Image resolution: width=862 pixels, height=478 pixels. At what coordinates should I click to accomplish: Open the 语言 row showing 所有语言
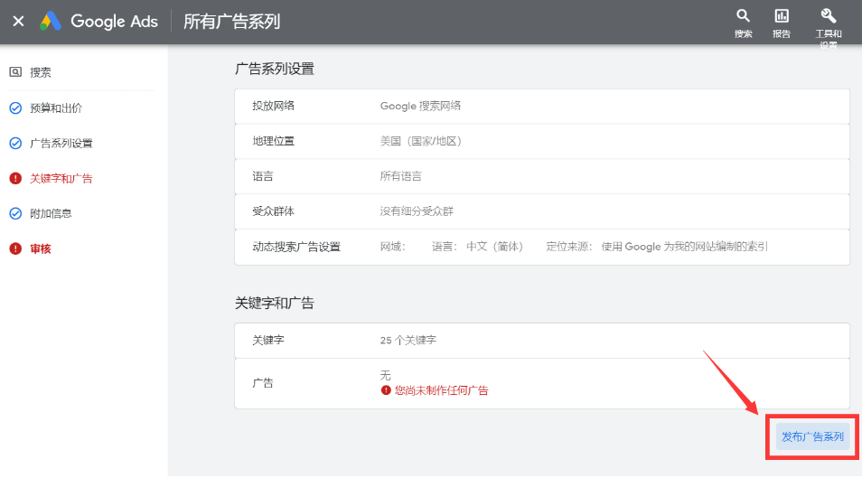point(541,176)
